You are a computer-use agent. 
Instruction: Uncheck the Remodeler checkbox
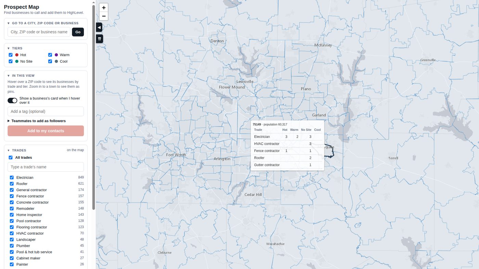tap(12, 209)
